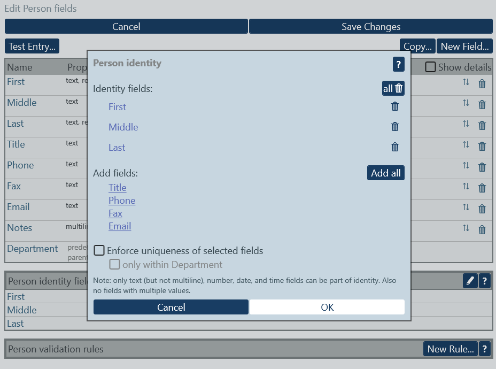Image resolution: width=496 pixels, height=369 pixels.
Task: Add the Title field via its link
Action: [117, 187]
